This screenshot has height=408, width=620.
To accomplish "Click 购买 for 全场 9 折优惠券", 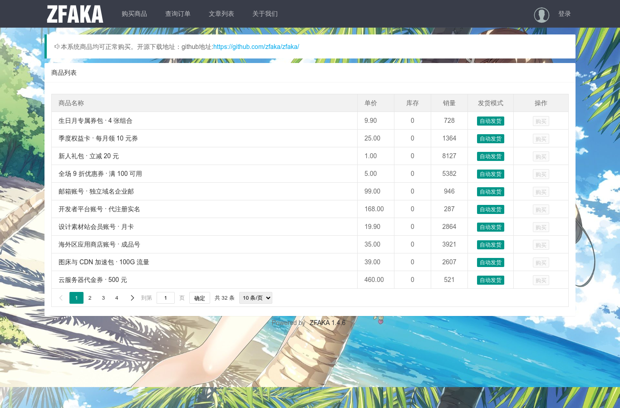I will 541,174.
